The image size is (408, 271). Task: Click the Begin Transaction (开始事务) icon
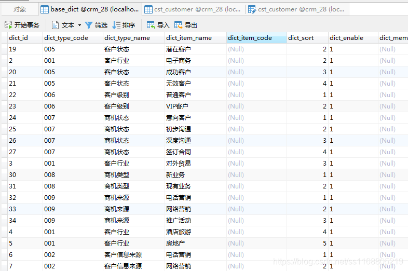(x=8, y=25)
